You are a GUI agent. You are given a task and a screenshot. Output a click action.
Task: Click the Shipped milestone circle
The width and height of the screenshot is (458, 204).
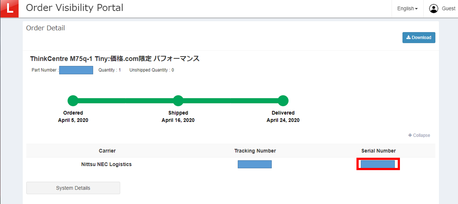coord(178,101)
